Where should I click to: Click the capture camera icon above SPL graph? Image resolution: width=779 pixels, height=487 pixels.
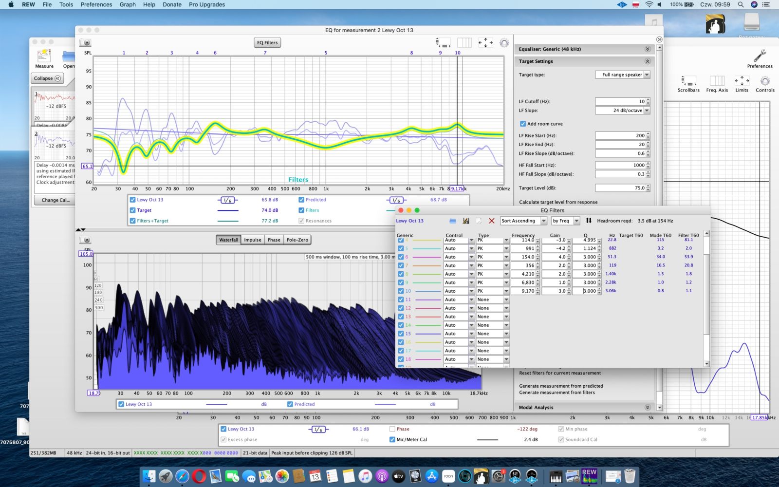86,43
